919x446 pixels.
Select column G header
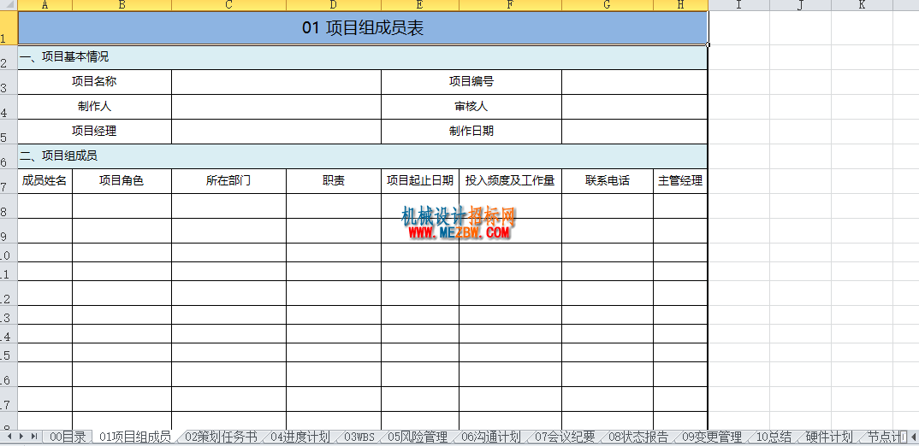pos(608,5)
